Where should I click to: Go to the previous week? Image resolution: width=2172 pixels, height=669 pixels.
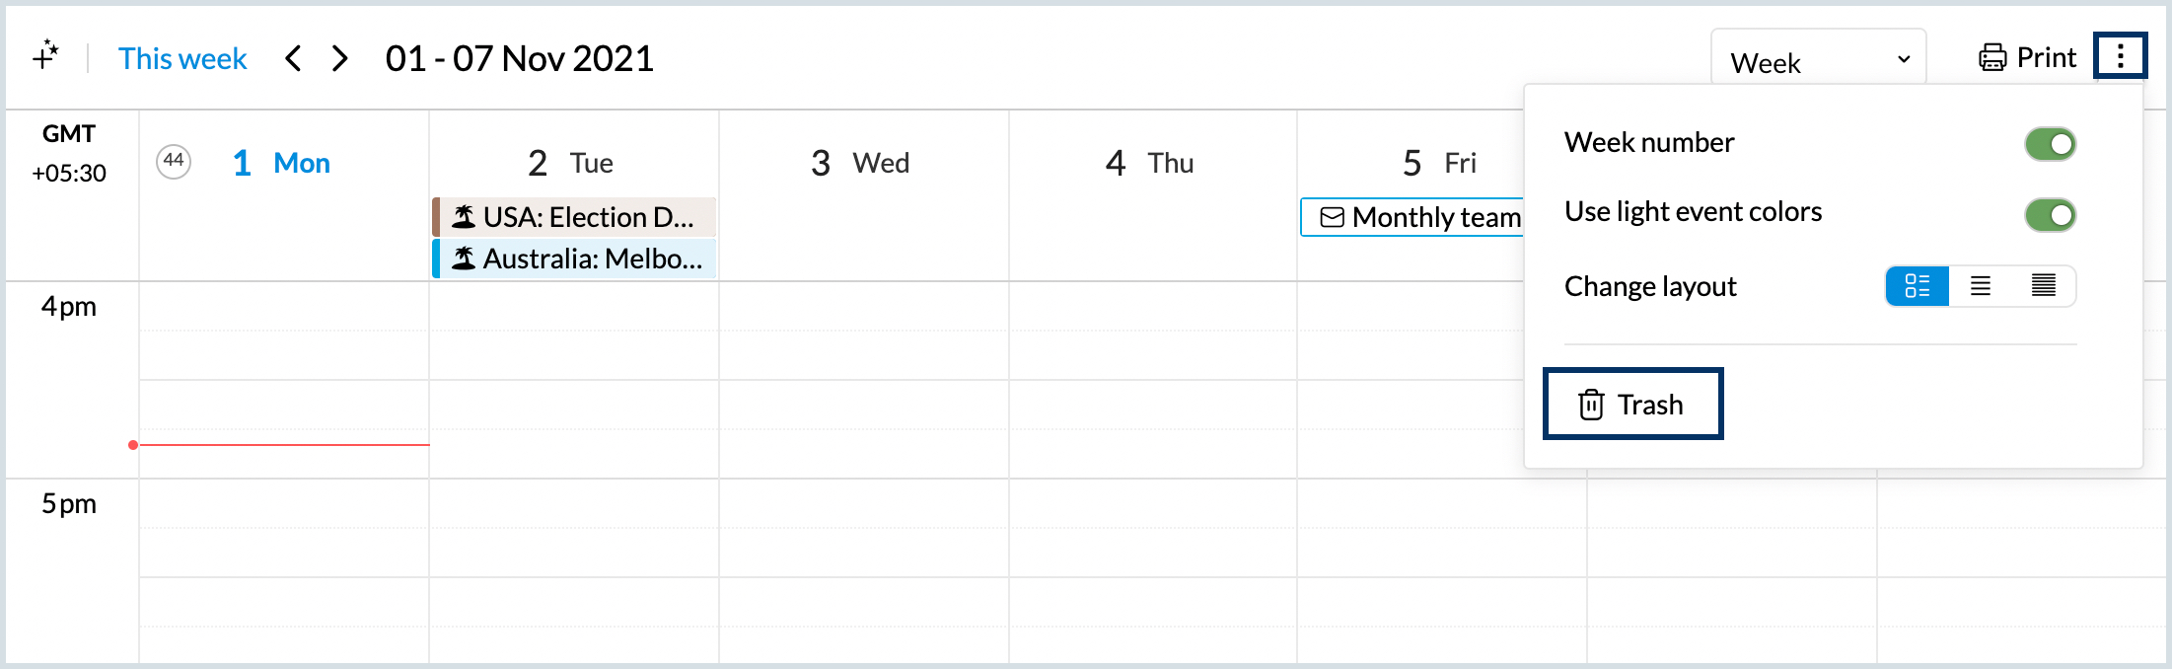pos(292,59)
